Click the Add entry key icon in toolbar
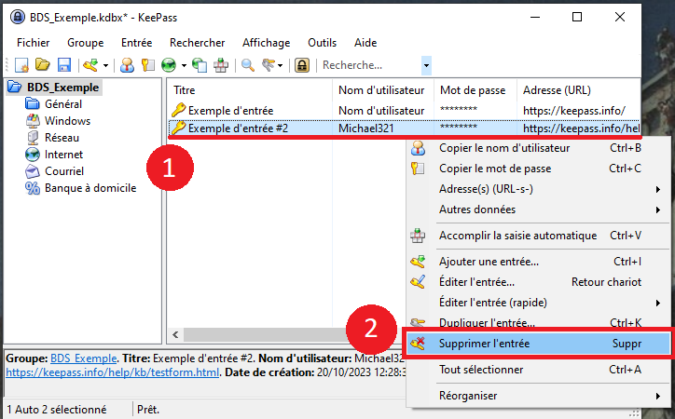This screenshot has height=419, width=675. [x=90, y=65]
